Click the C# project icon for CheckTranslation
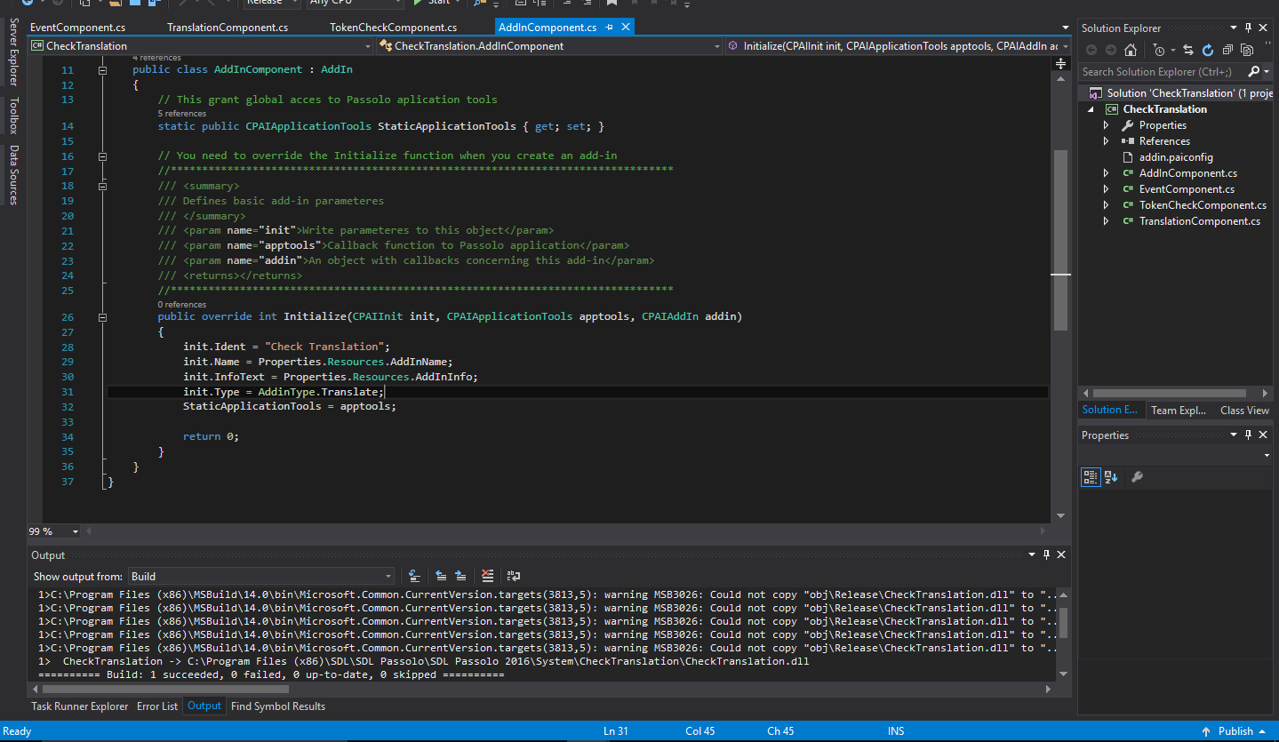The width and height of the screenshot is (1279, 742). 1112,109
